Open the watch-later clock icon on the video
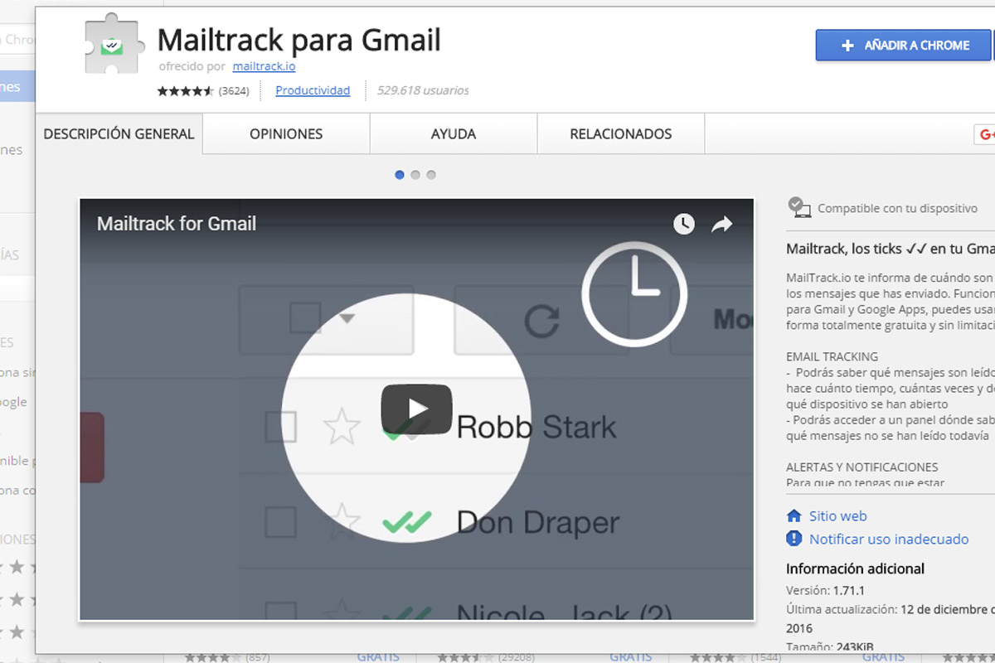Viewport: 995px width, 663px height. click(683, 223)
